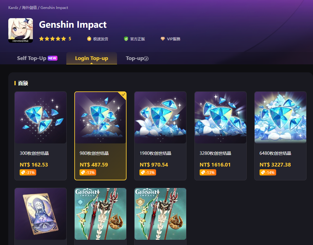
Task: Toggle the checked 980 Genesis Crystals card
Action: point(100,136)
